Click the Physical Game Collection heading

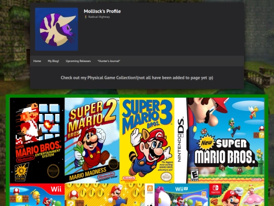coord(137,78)
